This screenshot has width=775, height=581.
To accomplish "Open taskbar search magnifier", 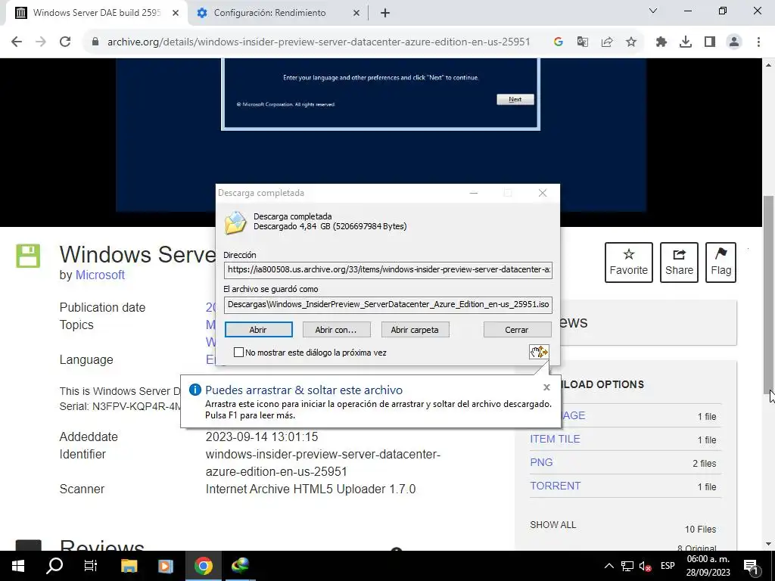I will (54, 566).
